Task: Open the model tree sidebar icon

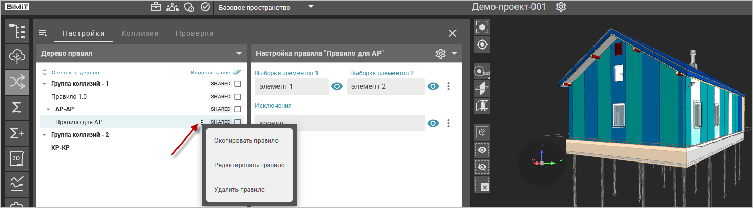Action: [x=17, y=31]
